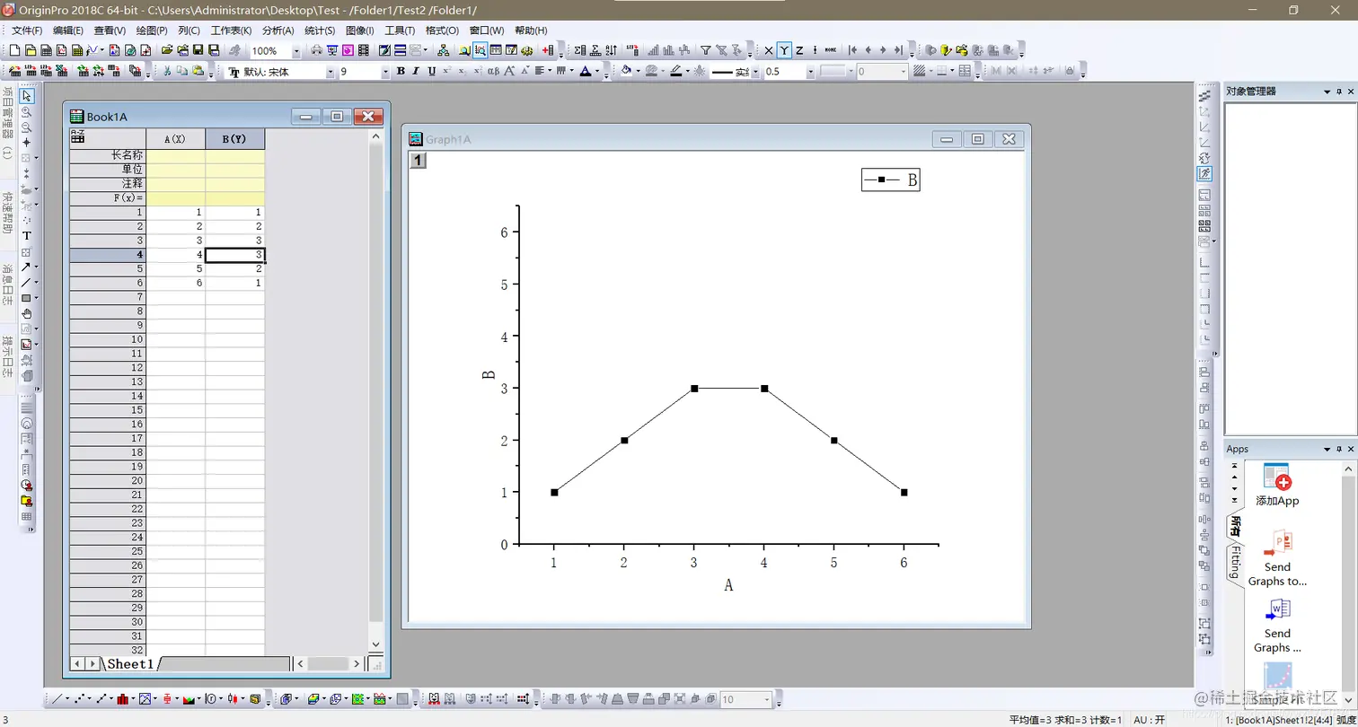Open the line color pencil swatch
1358x727 pixels.
pyautogui.click(x=678, y=71)
